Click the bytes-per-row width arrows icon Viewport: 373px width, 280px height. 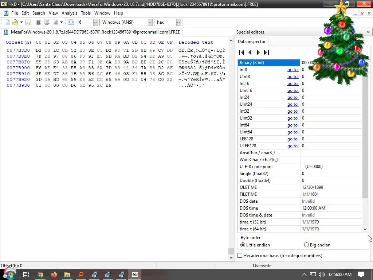(71, 22)
